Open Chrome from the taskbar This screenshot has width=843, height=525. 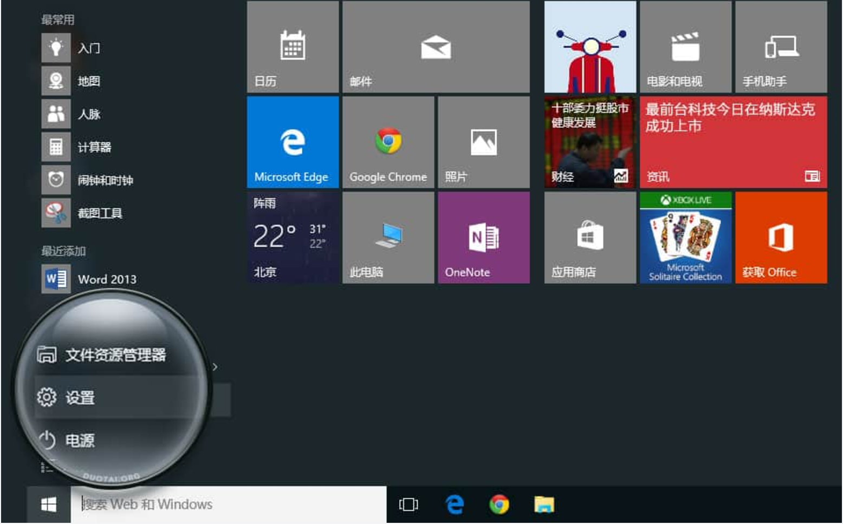click(499, 504)
